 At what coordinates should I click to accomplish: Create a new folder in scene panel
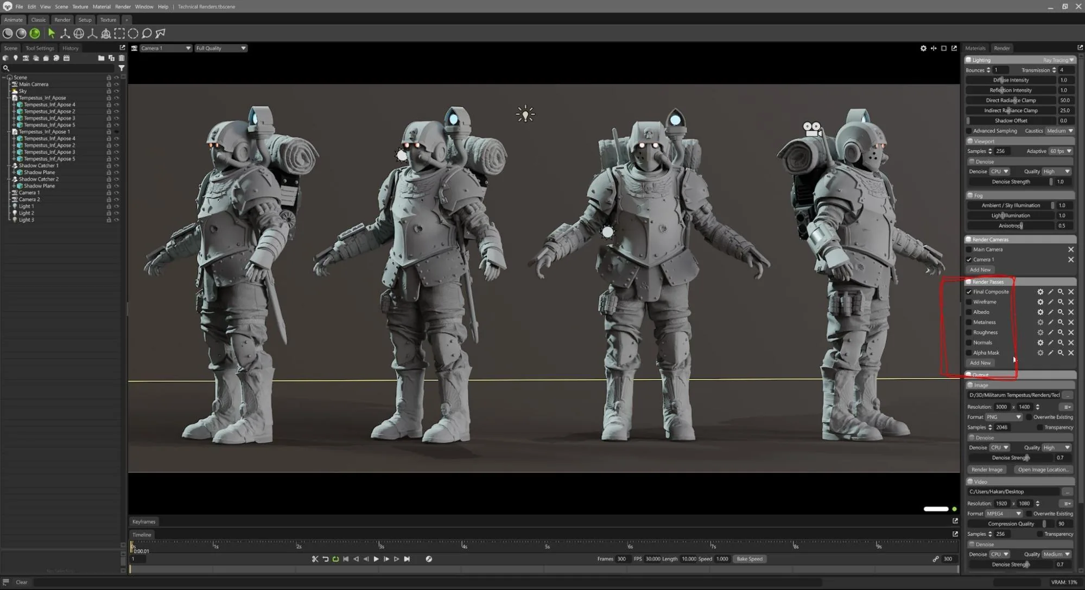click(101, 58)
